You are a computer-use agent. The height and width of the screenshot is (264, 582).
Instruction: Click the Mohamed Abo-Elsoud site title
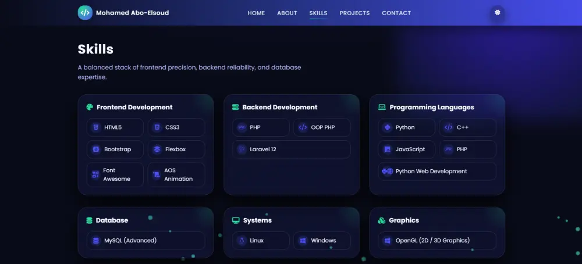tap(132, 13)
